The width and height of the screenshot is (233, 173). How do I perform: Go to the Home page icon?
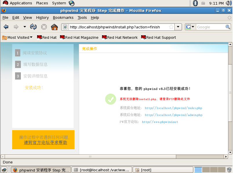pyautogui.click(x=54, y=27)
